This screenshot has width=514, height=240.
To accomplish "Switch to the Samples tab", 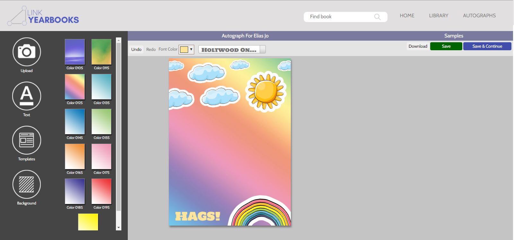I will click(x=454, y=36).
